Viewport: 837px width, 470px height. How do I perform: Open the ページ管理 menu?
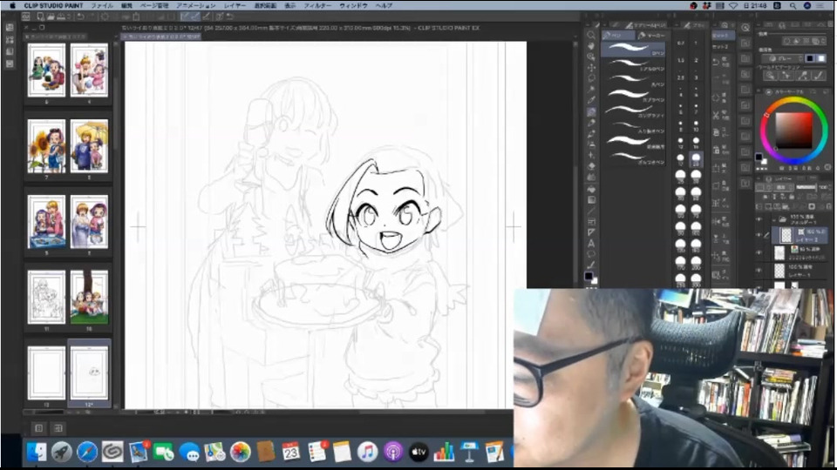click(154, 5)
